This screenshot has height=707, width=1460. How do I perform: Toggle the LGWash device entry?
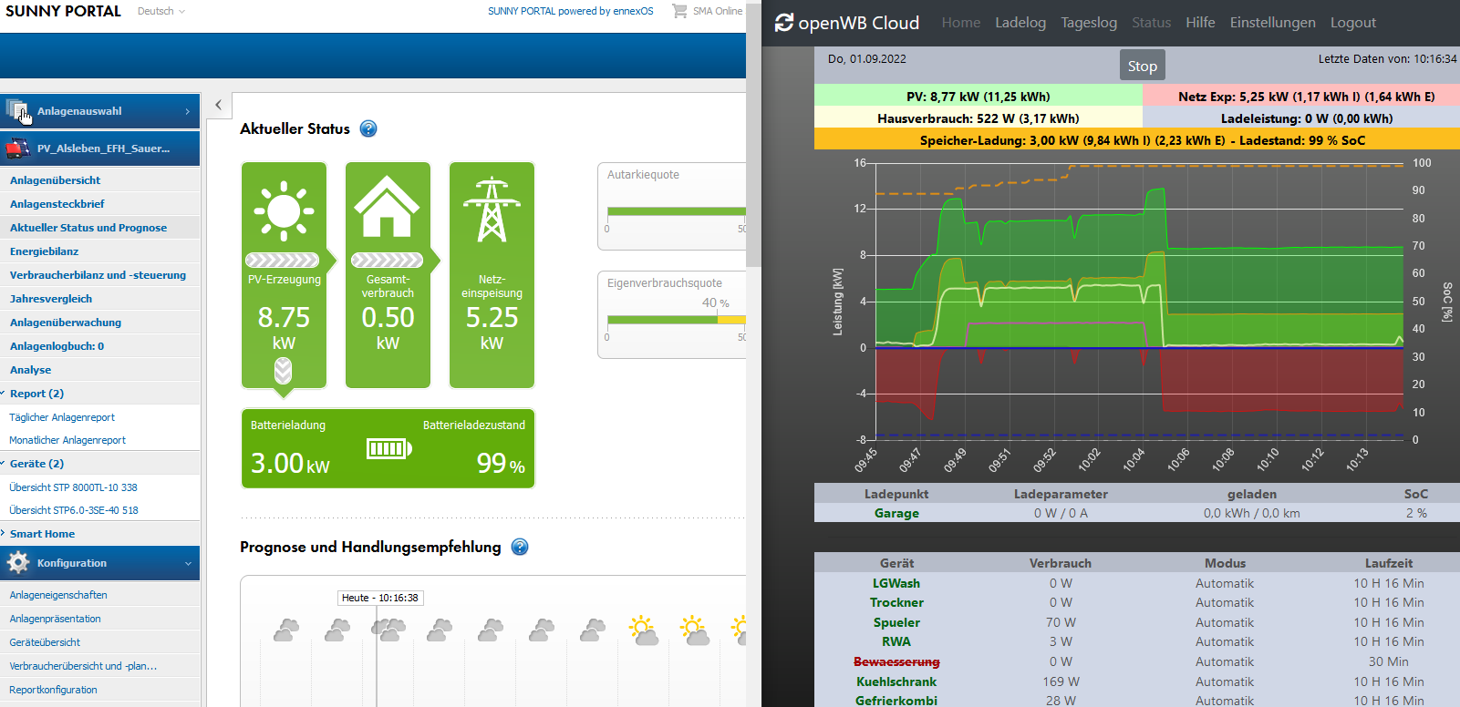pos(896,584)
